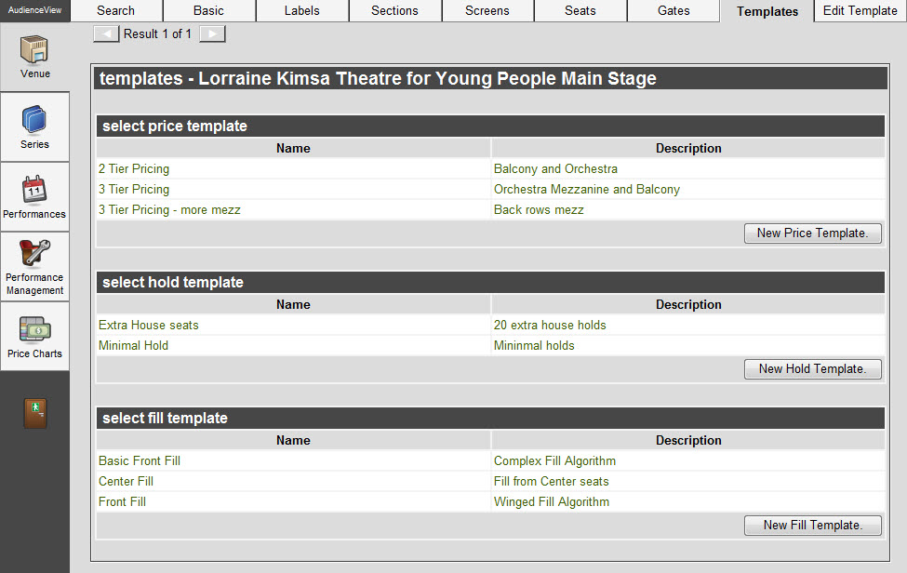Screen dimensions: 907x573
Task: Click the Winged Fill Algorithm description
Action: pos(552,502)
